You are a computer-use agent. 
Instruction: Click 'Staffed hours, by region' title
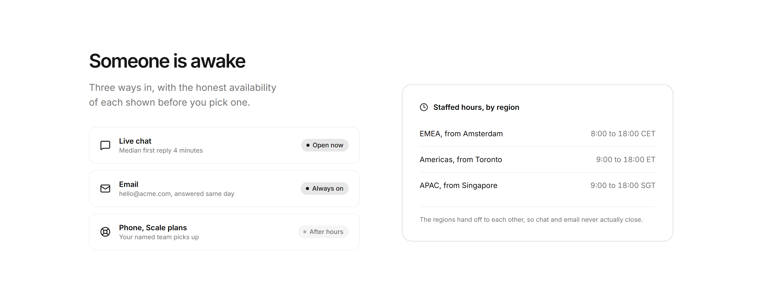pyautogui.click(x=476, y=107)
